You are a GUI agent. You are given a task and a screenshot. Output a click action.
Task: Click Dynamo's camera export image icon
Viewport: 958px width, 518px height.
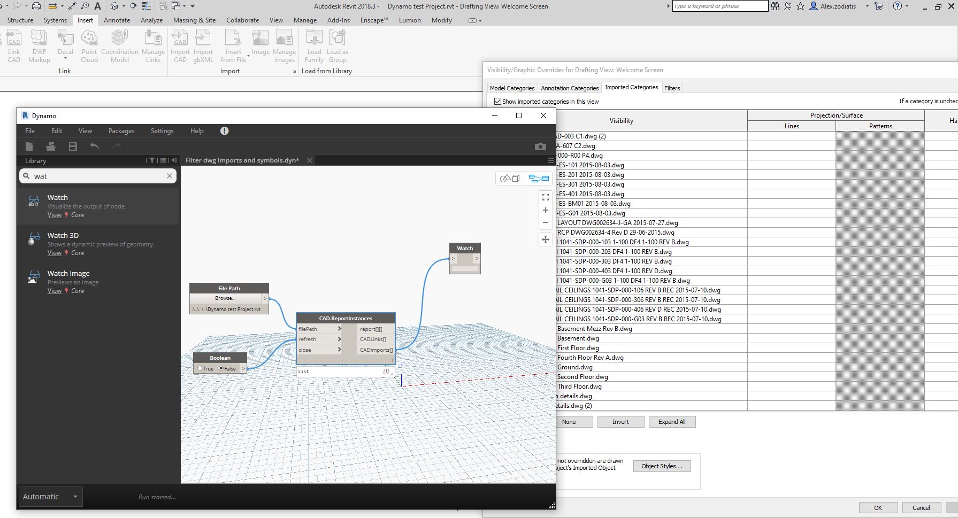click(540, 146)
